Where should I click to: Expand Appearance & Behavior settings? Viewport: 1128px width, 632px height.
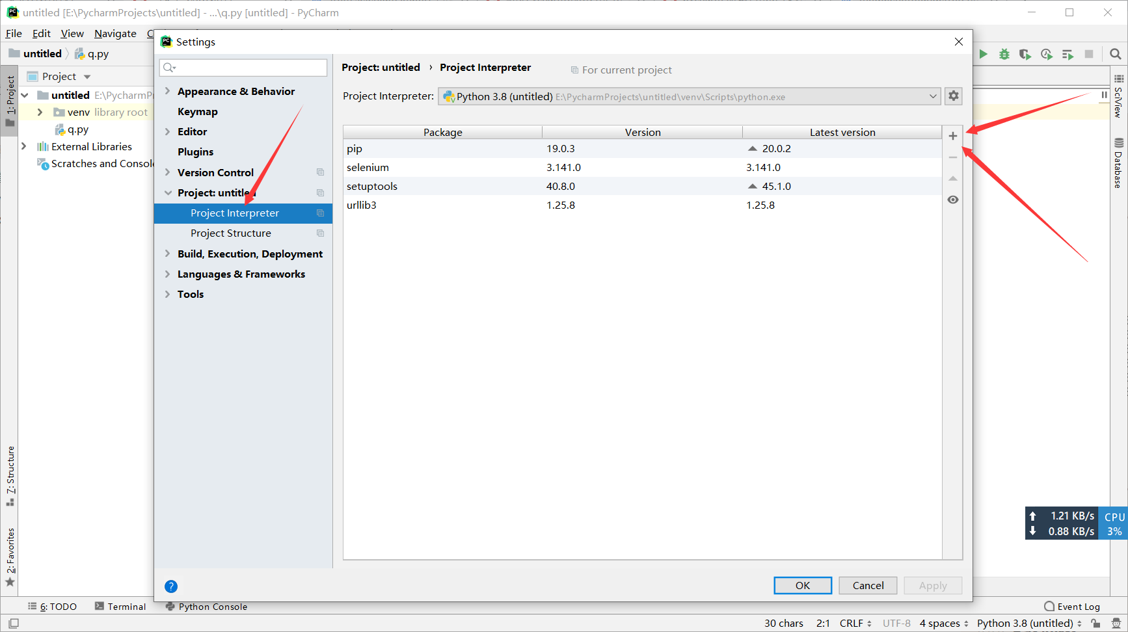pyautogui.click(x=168, y=91)
